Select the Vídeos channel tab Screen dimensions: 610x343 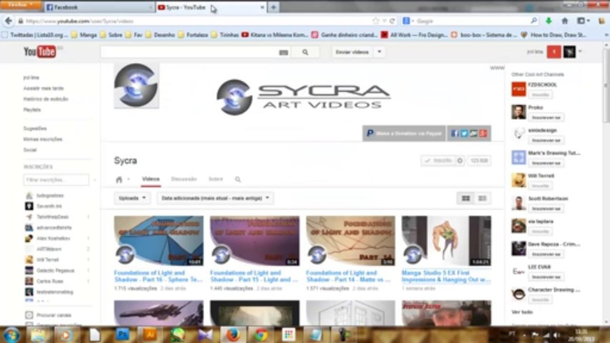(x=151, y=180)
